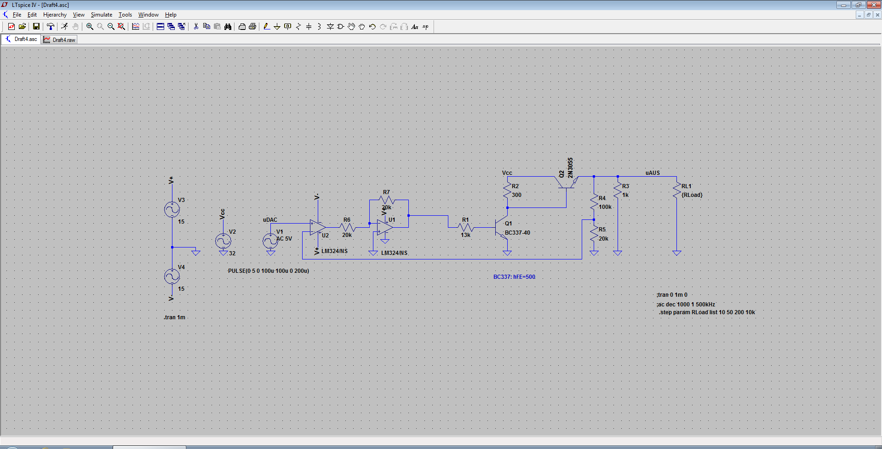Image resolution: width=882 pixels, height=449 pixels.
Task: Click the Undo arrow in the toolbar
Action: (372, 27)
